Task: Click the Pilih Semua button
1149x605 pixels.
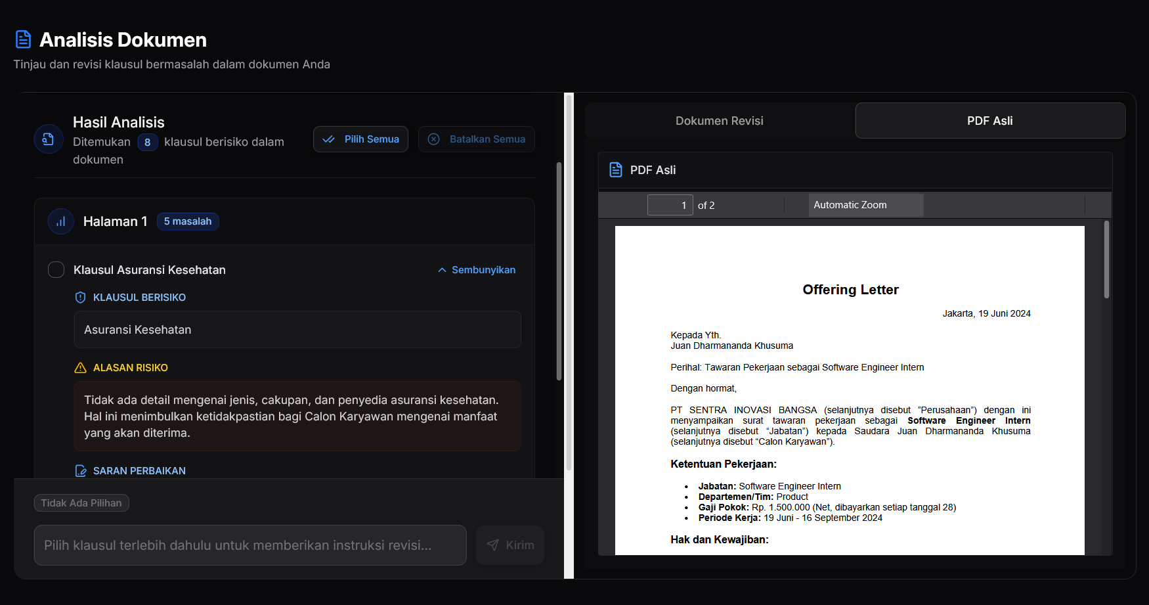Action: [x=360, y=139]
